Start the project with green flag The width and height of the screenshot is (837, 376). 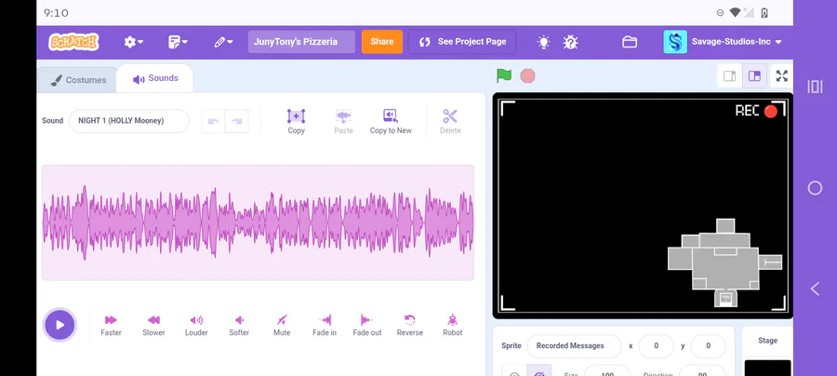[x=504, y=75]
